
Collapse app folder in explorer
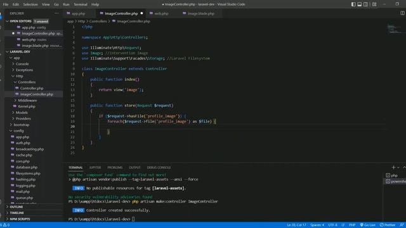point(16,58)
